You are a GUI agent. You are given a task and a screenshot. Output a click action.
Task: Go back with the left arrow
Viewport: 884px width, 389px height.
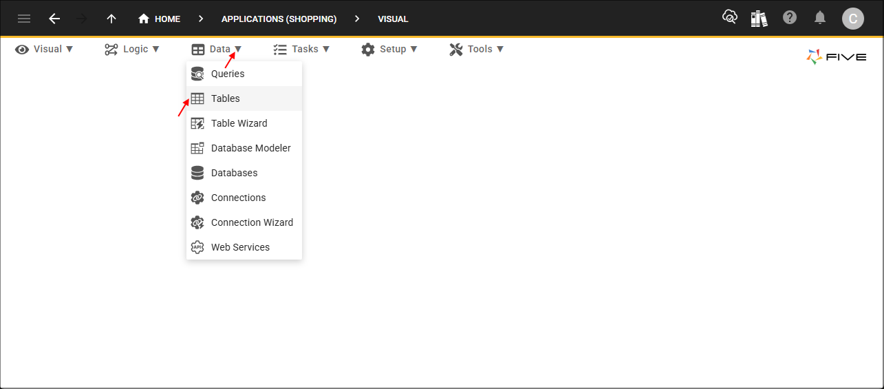pos(54,19)
